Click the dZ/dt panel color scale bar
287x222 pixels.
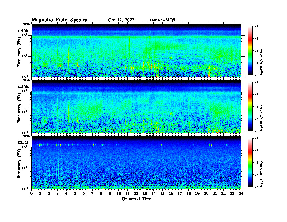point(250,163)
